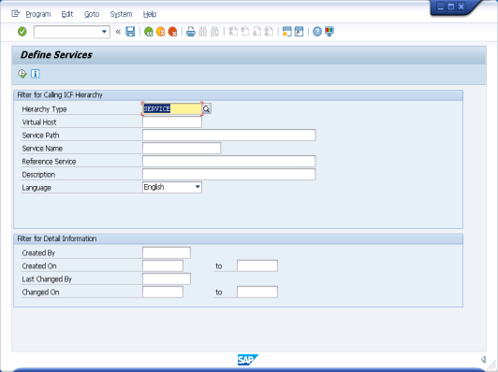Click the blue Information icon
Image resolution: width=498 pixels, height=372 pixels.
tap(35, 74)
